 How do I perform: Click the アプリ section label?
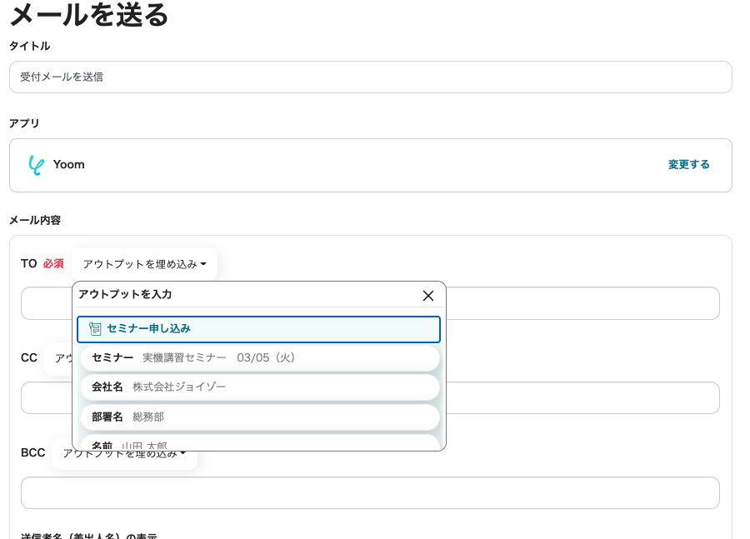click(24, 123)
